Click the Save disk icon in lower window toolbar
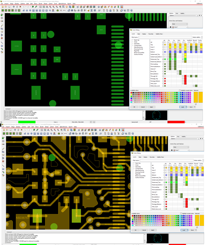The height and width of the screenshot is (245, 206). tap(10, 130)
